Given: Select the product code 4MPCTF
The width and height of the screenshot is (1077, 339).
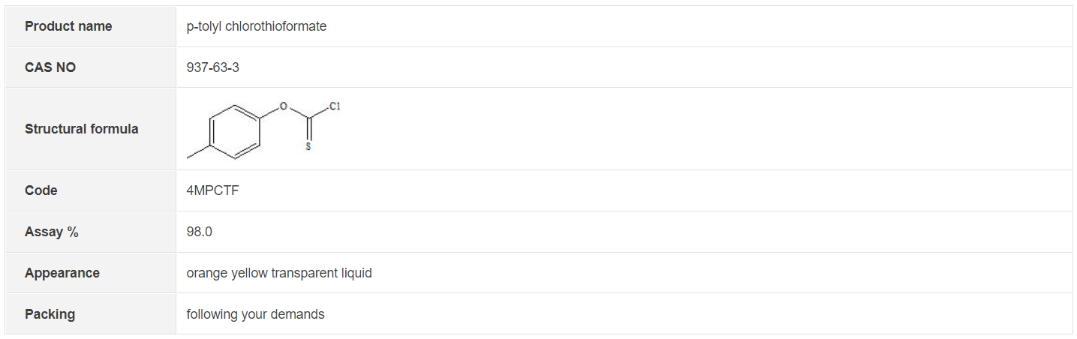Looking at the screenshot, I should point(212,190).
